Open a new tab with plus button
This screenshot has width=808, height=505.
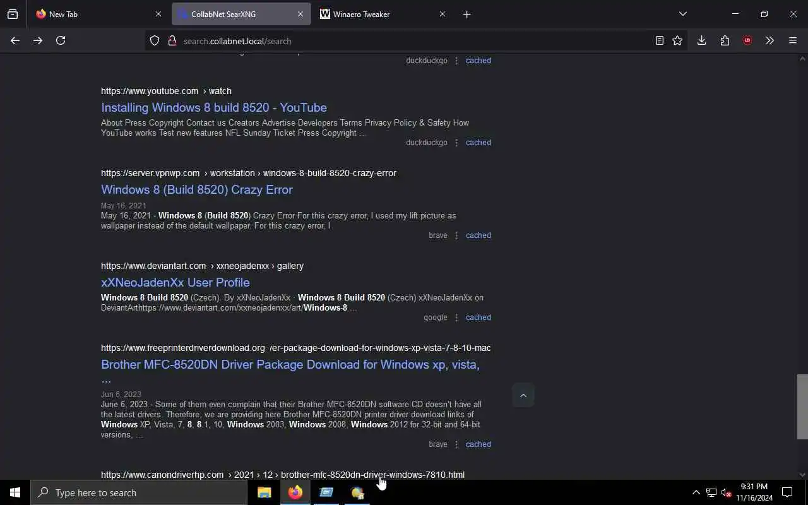tap(466, 14)
